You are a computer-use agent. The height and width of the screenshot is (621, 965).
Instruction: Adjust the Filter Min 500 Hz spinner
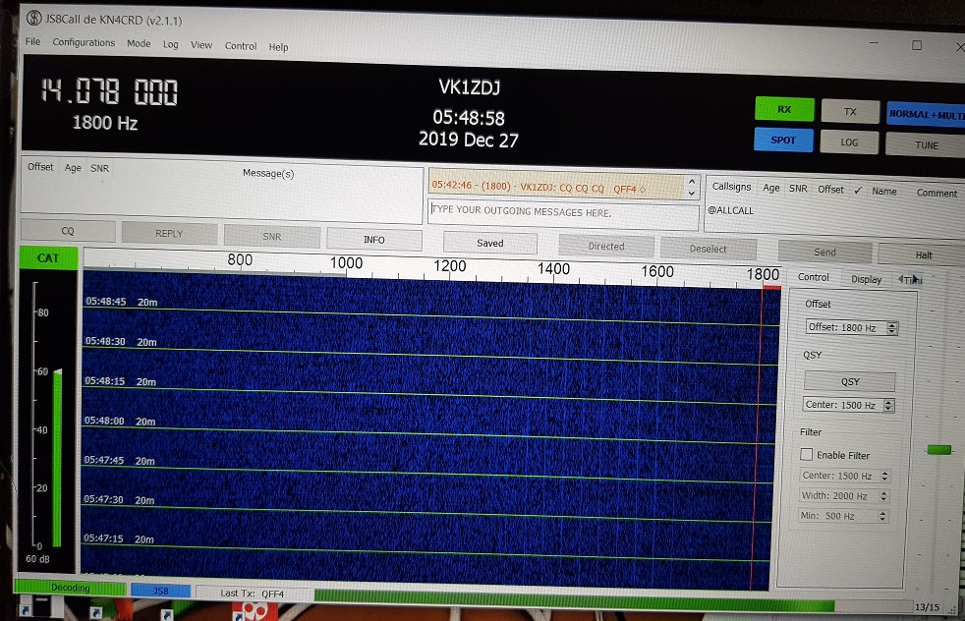tap(844, 516)
